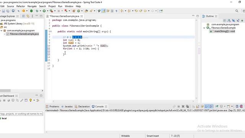Minimize the Package Explorer view

click(37, 16)
